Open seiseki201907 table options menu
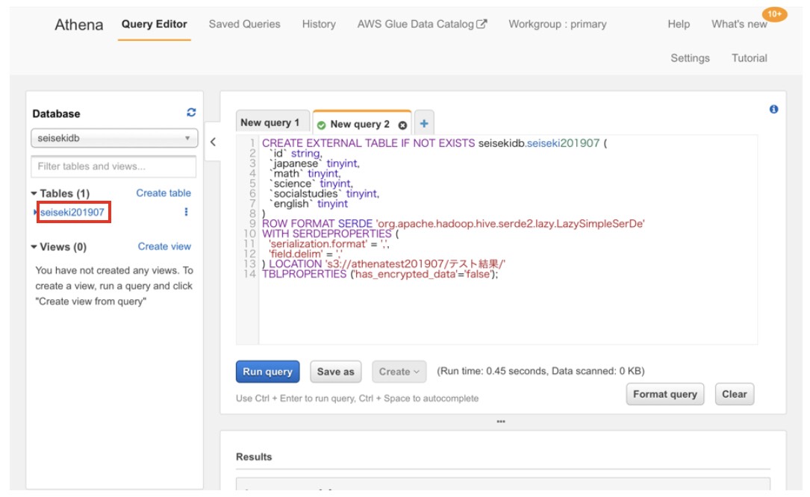This screenshot has width=810, height=497. (x=186, y=212)
